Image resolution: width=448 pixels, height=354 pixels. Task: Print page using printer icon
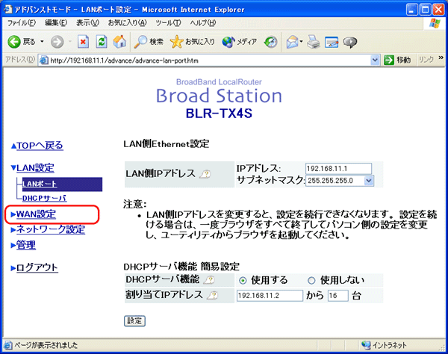pyautogui.click(x=314, y=42)
